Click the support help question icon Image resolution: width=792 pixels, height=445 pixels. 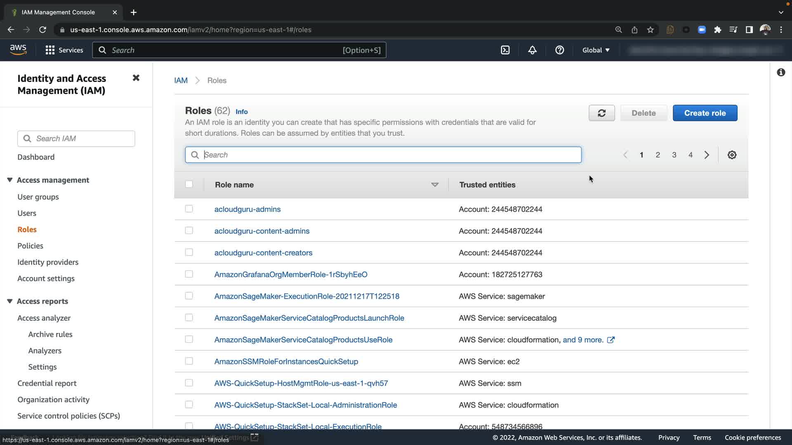(559, 50)
